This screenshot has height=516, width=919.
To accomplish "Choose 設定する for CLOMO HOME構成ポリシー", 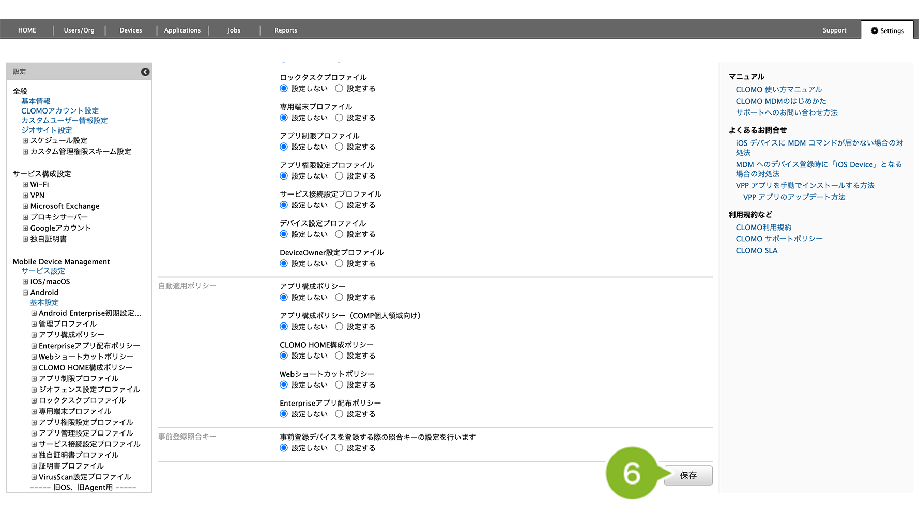I will [x=339, y=356].
